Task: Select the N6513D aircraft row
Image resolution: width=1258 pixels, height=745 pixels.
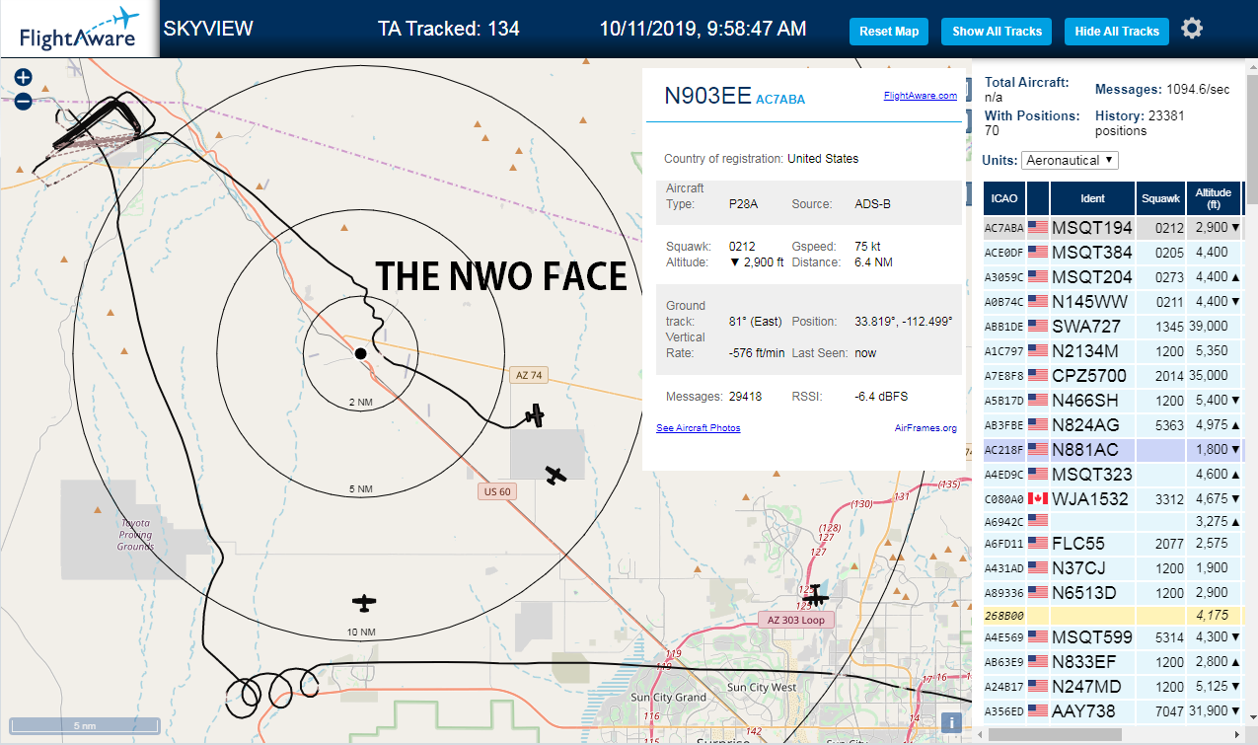Action: (1112, 593)
